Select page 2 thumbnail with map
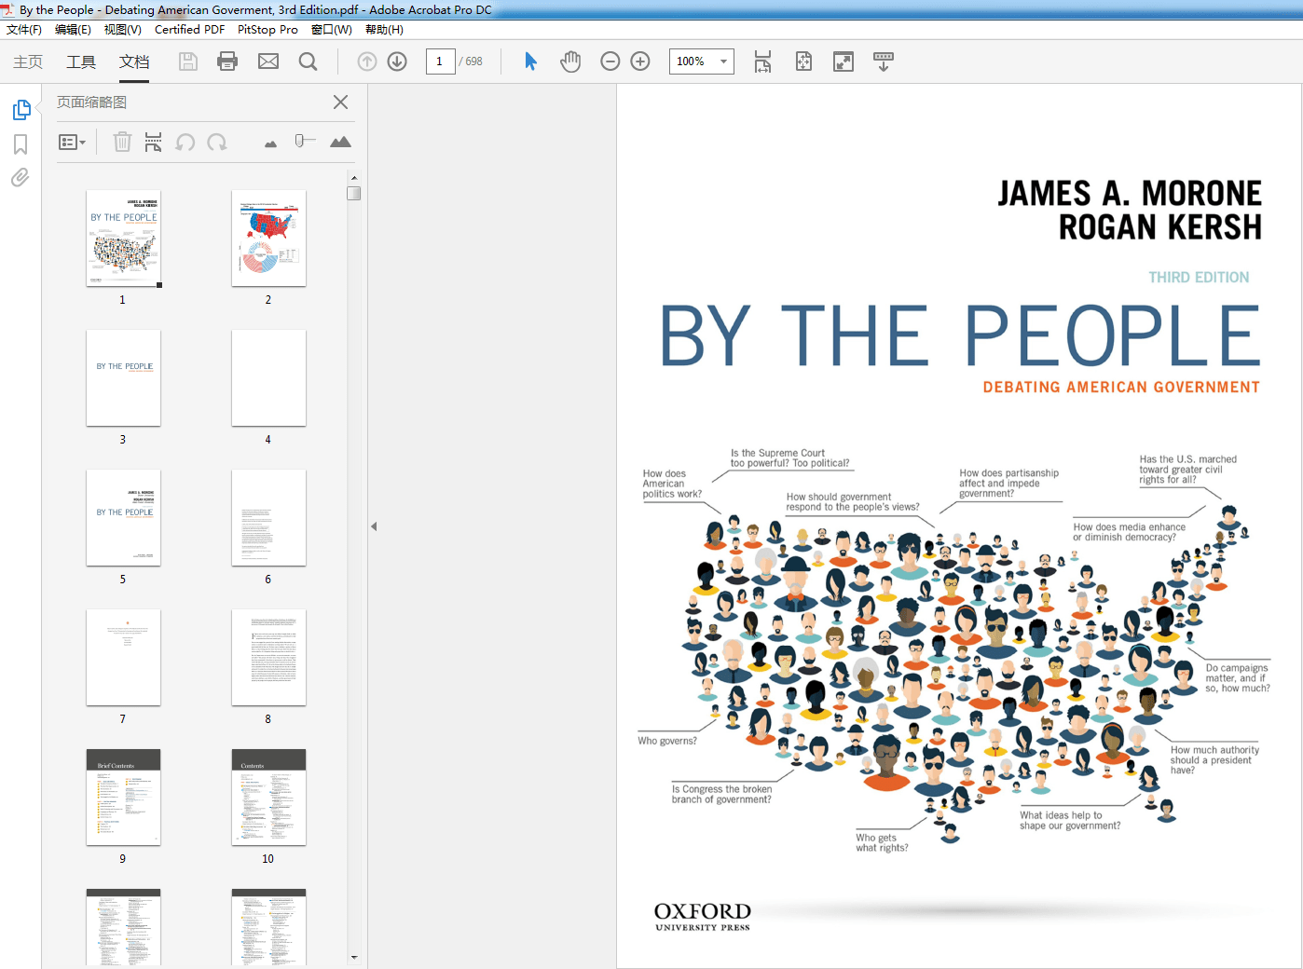This screenshot has width=1303, height=969. pyautogui.click(x=268, y=239)
